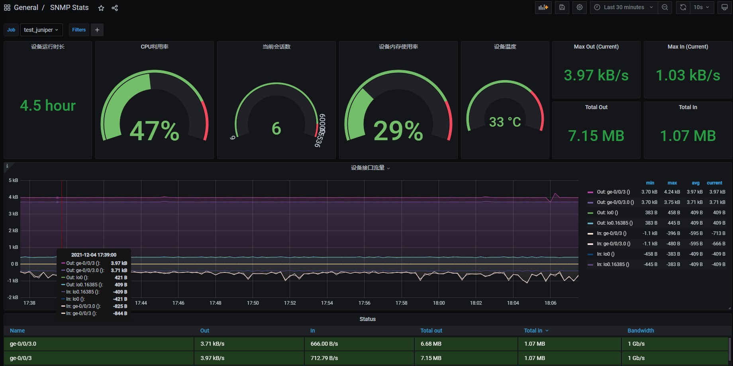733x366 pixels.
Task: Open dashboard search grid icon
Action: pos(7,8)
